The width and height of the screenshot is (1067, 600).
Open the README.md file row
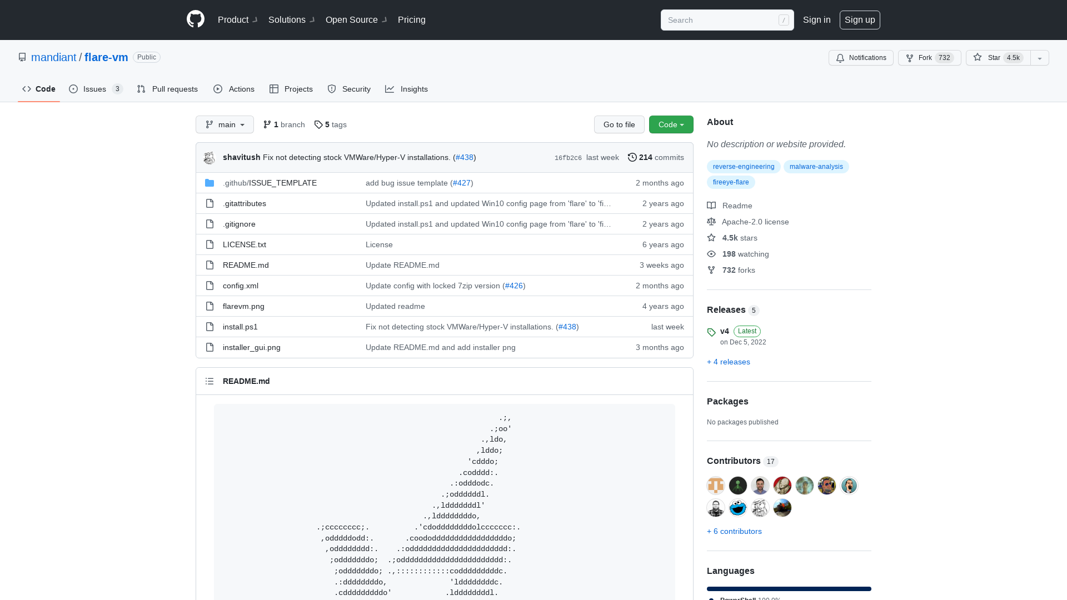pos(445,265)
